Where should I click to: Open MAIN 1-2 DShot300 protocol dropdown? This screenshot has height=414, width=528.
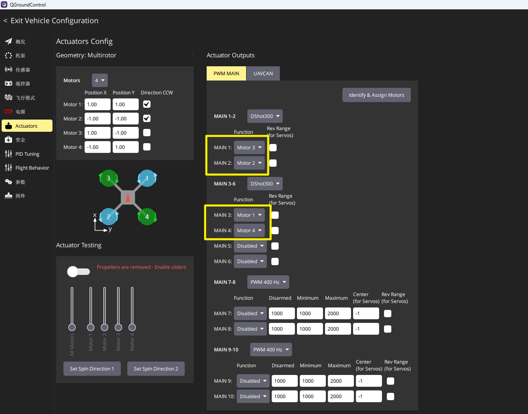click(265, 116)
